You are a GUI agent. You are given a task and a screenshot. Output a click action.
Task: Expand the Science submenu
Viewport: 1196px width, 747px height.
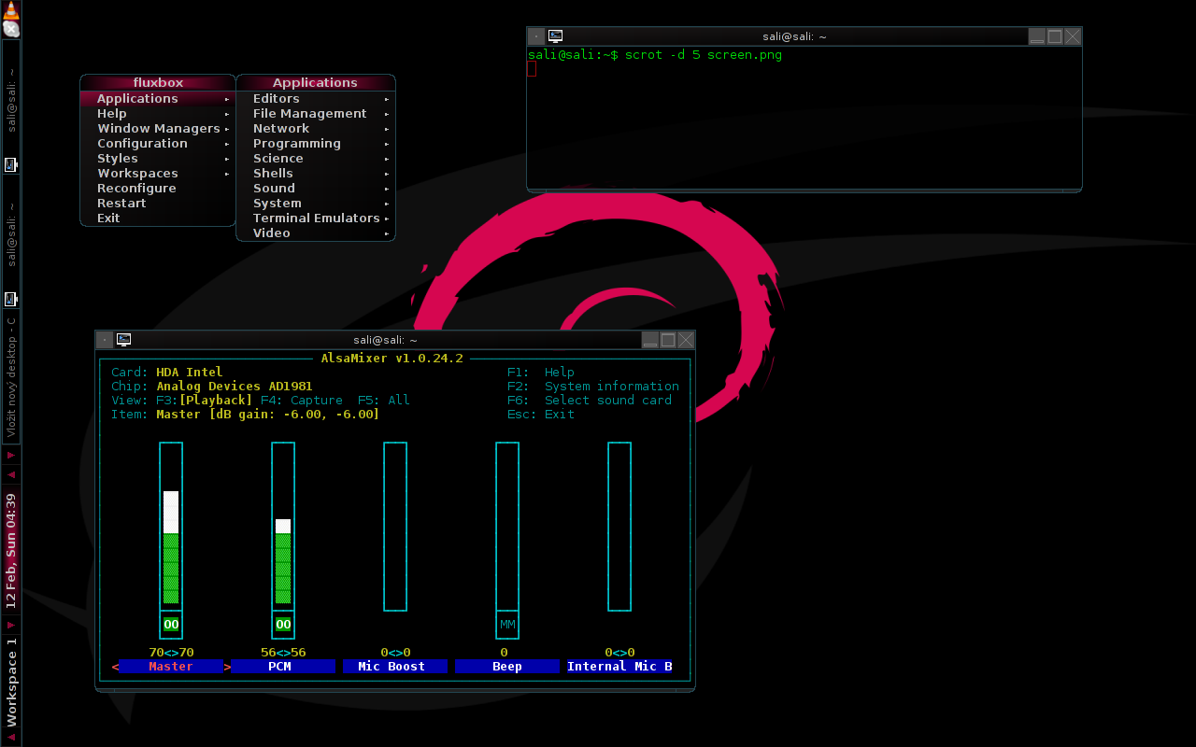pyautogui.click(x=316, y=158)
